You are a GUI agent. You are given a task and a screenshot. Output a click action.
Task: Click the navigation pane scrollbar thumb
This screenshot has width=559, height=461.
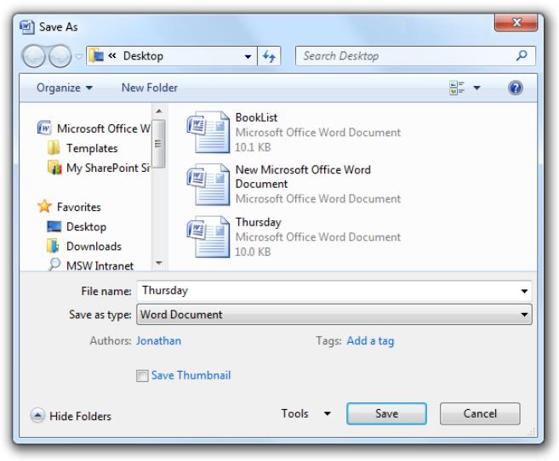tap(158, 144)
